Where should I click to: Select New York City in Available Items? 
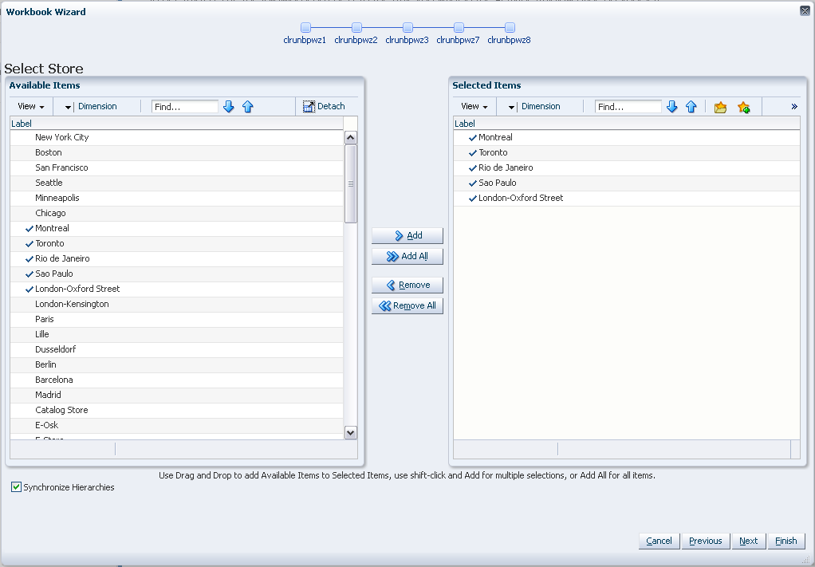click(x=177, y=137)
